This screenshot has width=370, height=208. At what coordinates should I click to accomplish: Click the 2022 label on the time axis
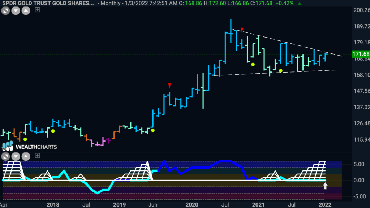point(325,204)
